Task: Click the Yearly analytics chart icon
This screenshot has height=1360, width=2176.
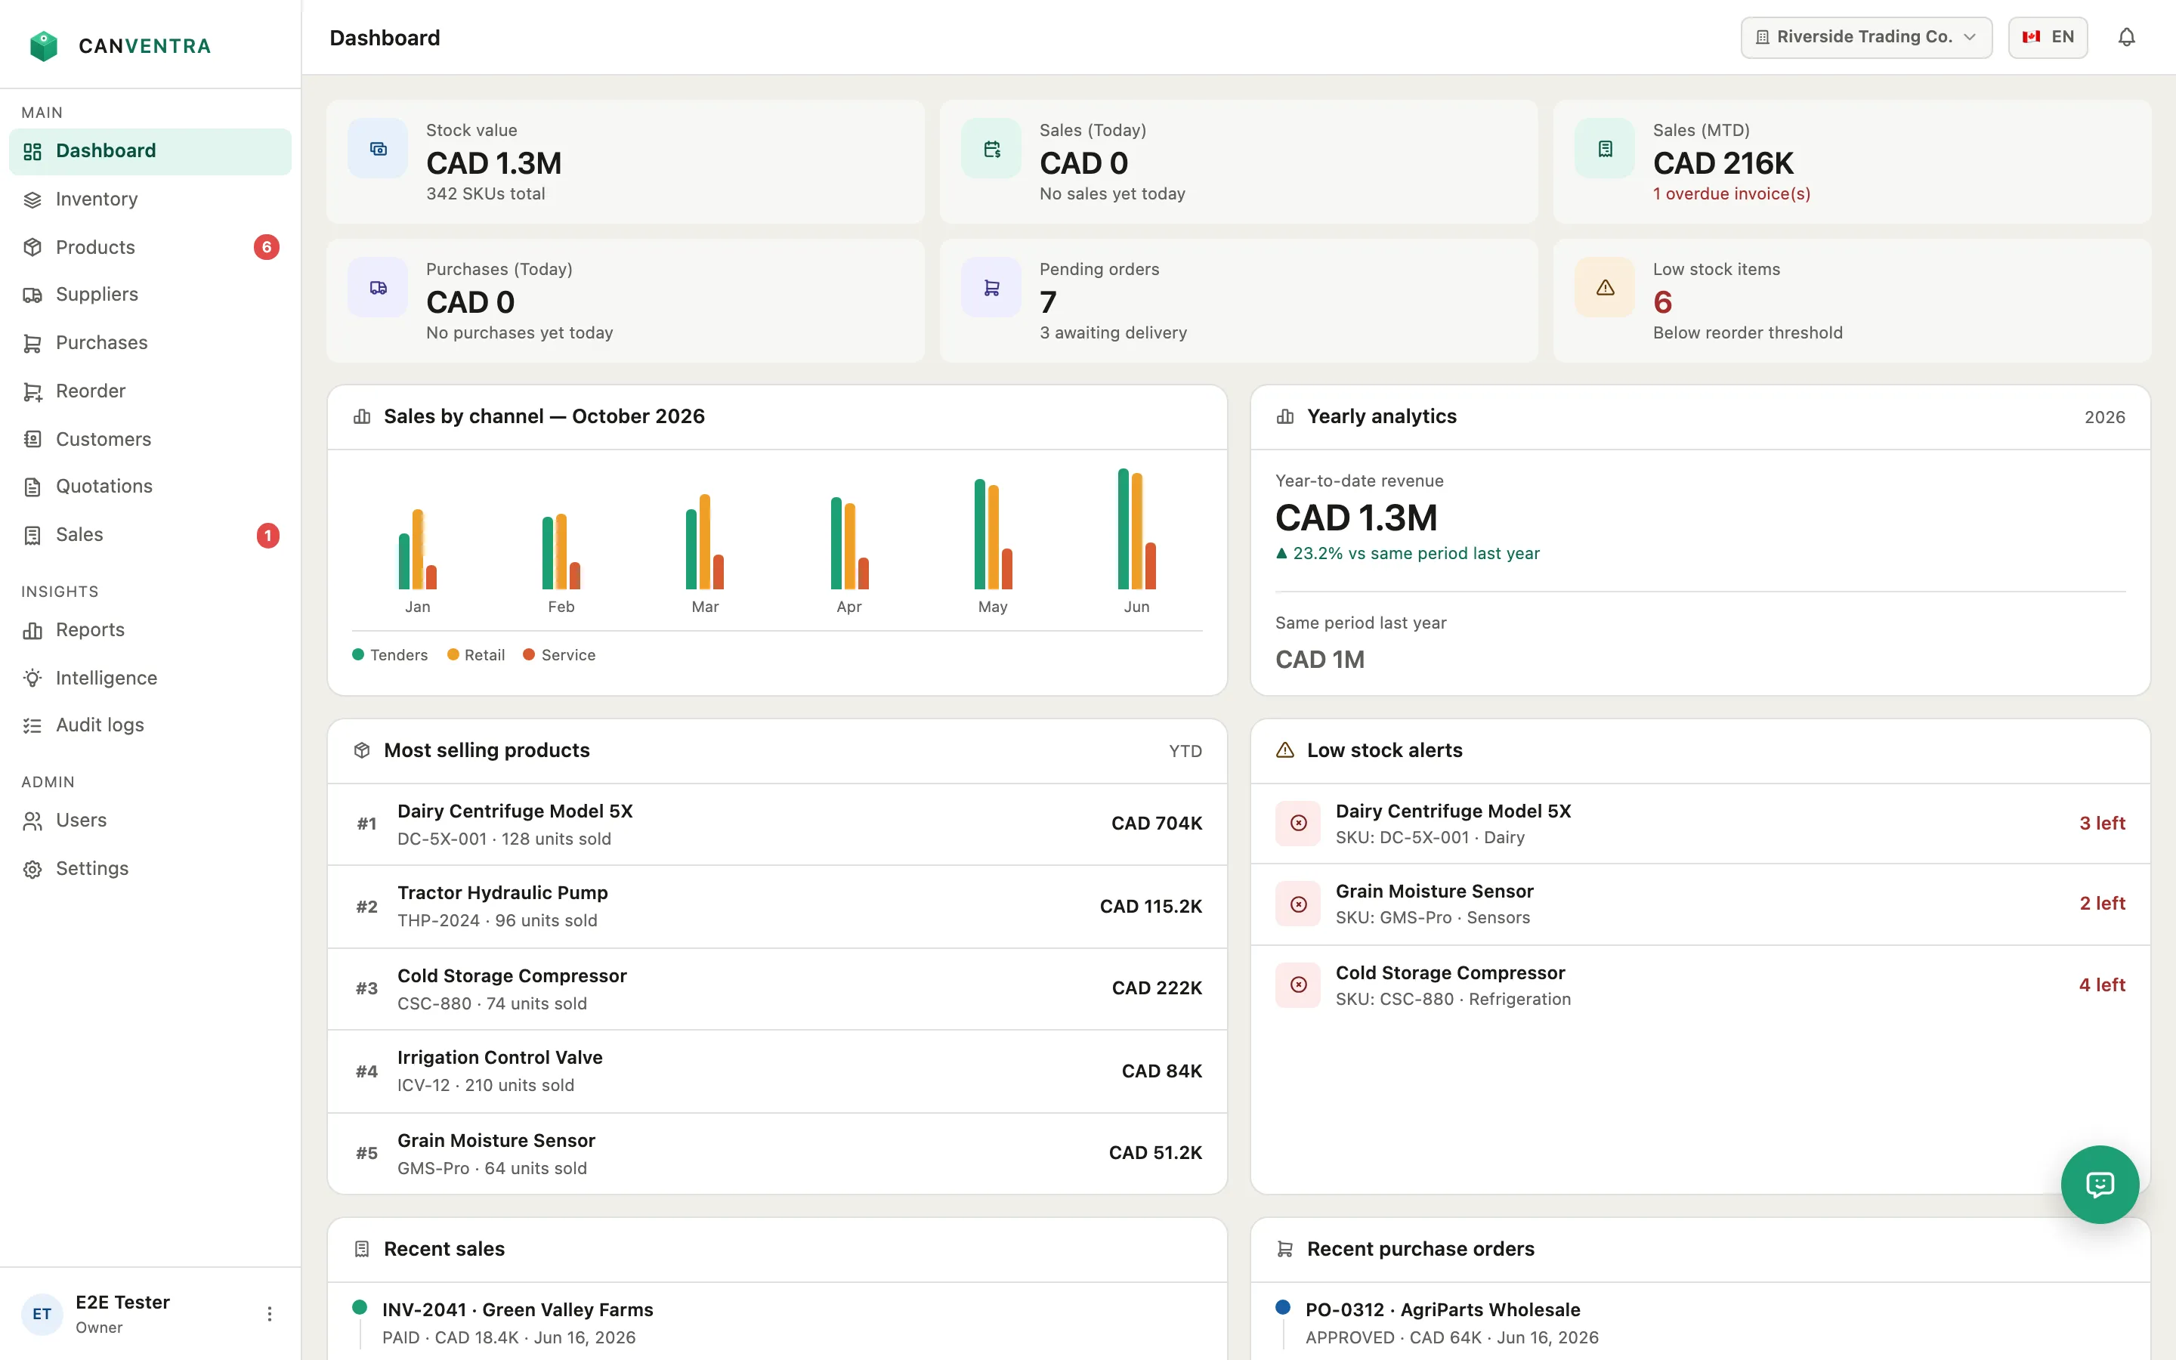Action: pos(1285,416)
